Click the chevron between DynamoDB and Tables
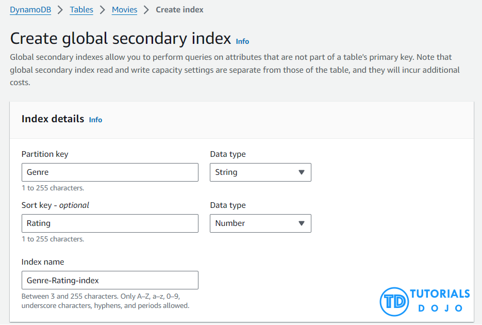 tap(61, 10)
